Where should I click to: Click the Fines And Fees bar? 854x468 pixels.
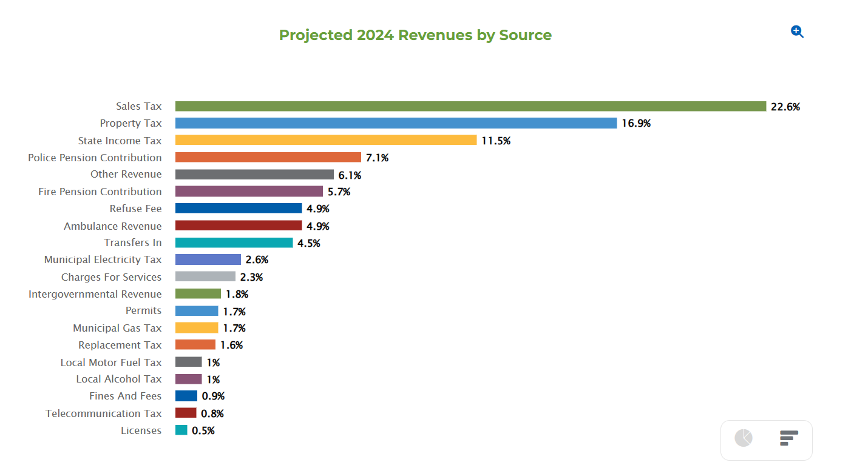coord(186,396)
